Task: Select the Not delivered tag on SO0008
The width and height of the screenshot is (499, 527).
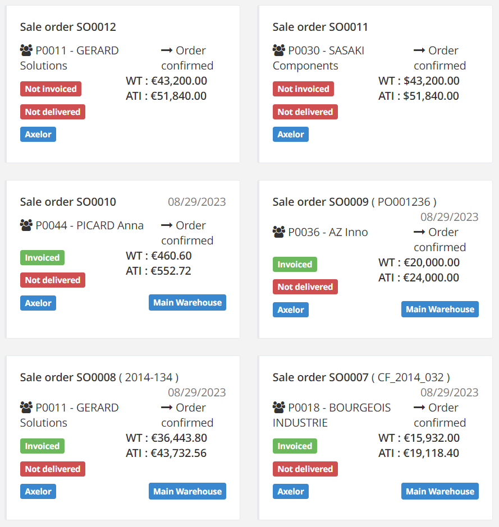Action: pyautogui.click(x=53, y=469)
